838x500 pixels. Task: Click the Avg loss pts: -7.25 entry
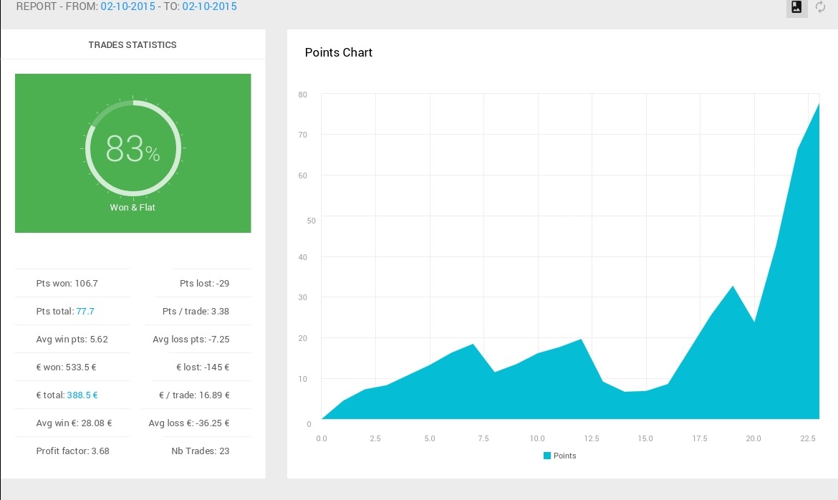pyautogui.click(x=191, y=339)
